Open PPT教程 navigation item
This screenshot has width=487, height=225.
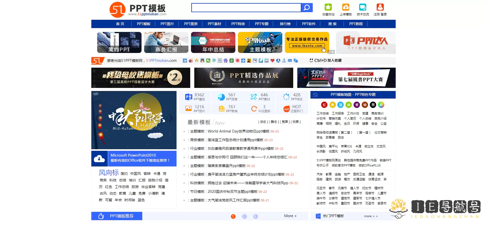click(356, 24)
